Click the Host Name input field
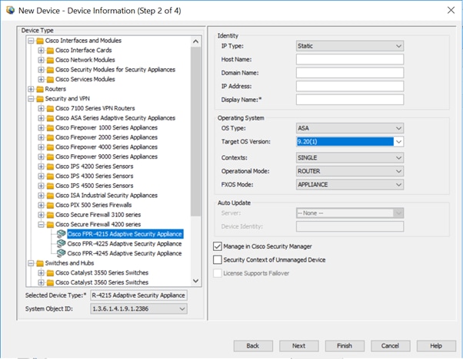 [x=350, y=59]
